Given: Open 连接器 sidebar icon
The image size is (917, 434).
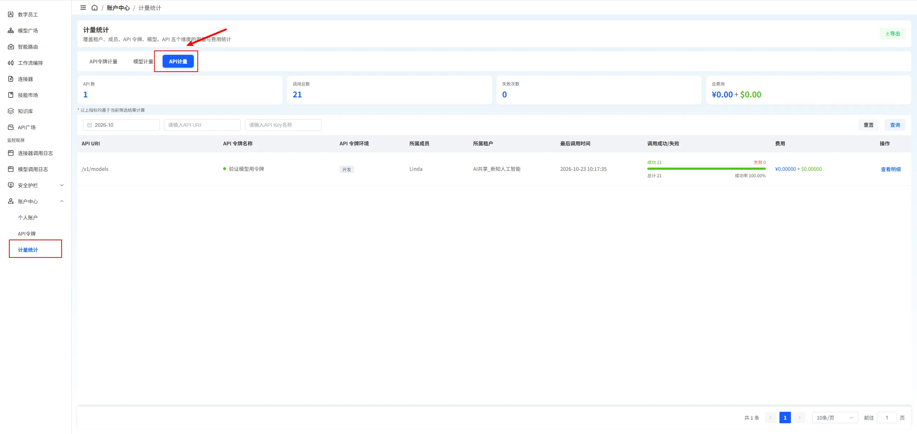Looking at the screenshot, I should 11,79.
